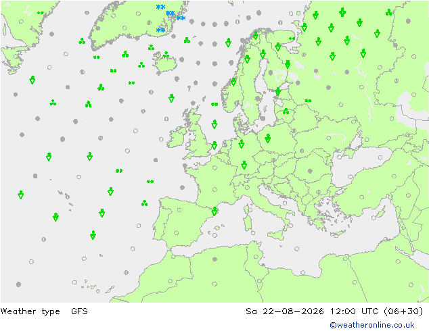
Task: Click the open circle over northern Italy
Action: pos(248,187)
